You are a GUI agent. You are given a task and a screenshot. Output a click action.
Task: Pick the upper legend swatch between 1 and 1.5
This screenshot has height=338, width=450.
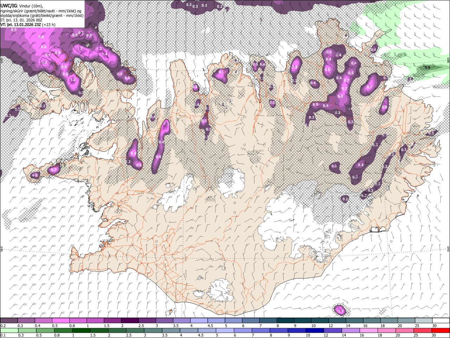tap(95, 321)
